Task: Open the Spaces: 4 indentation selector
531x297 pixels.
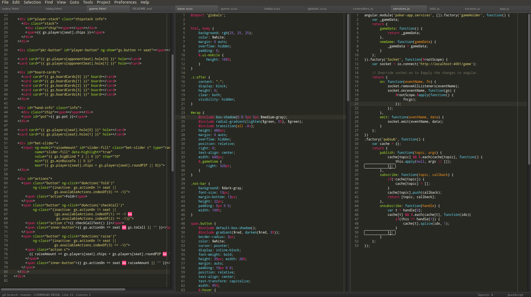Action: click(x=485, y=295)
